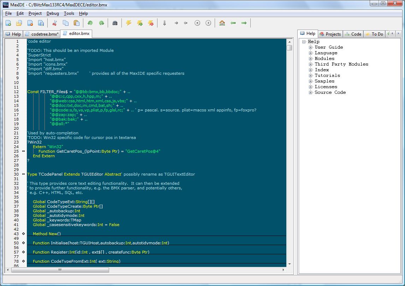This screenshot has height=286, width=405.
Task: Go to help Home via house icon
Action: point(222,23)
